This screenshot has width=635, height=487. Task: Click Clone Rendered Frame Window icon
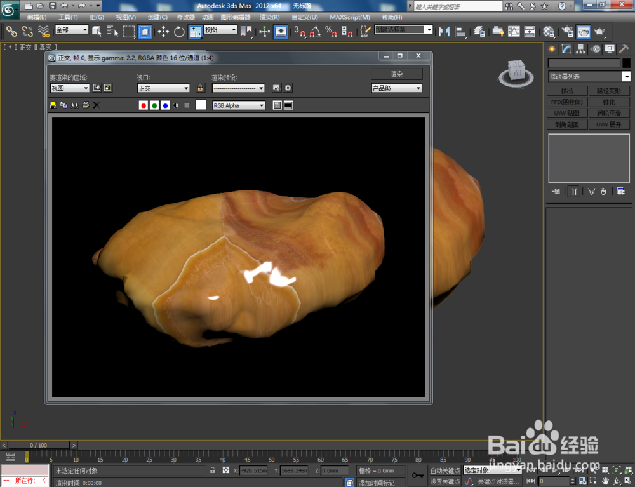74,105
